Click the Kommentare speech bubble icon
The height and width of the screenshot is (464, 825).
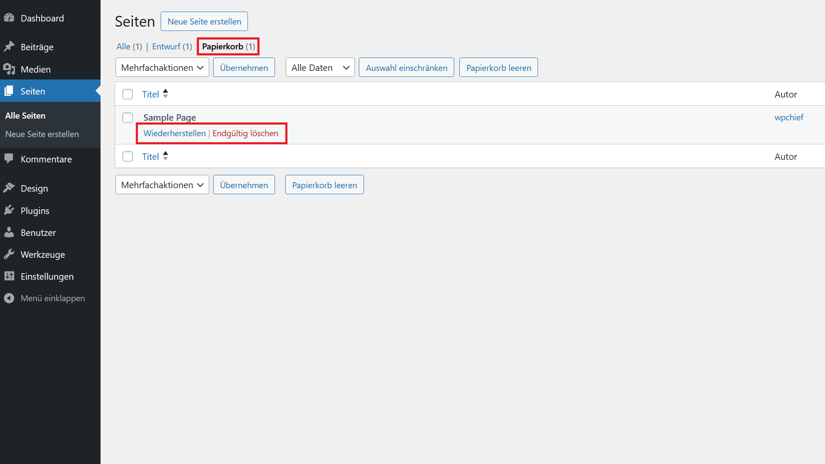coord(9,159)
